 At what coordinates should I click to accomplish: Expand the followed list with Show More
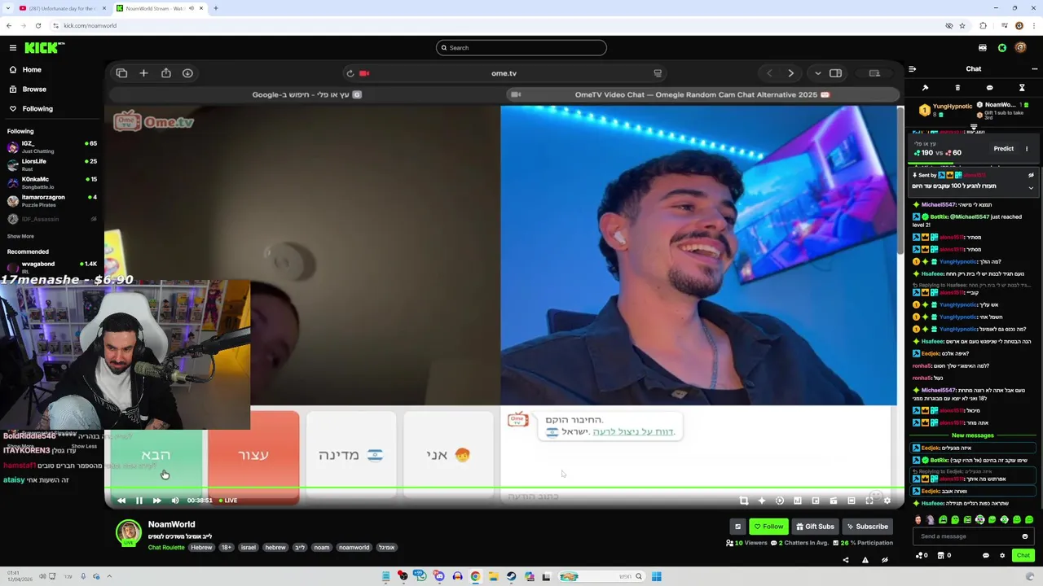tap(20, 236)
